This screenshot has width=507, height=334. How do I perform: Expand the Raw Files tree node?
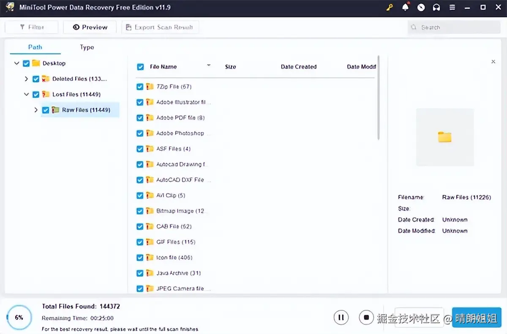click(36, 110)
